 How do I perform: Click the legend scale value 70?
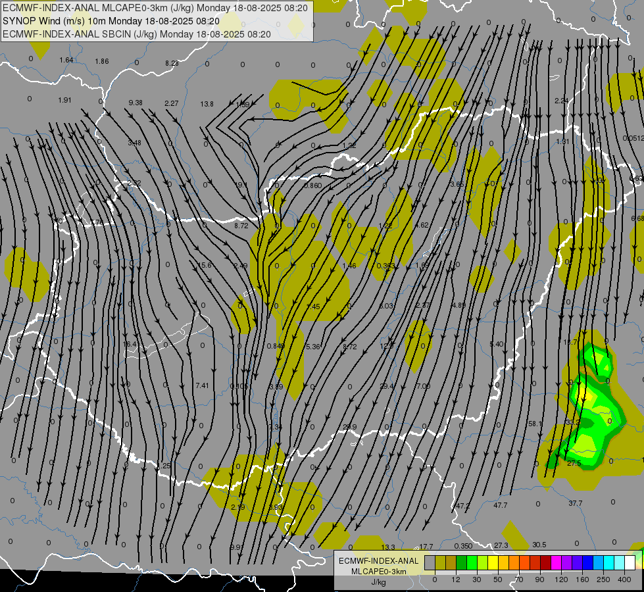519,580
